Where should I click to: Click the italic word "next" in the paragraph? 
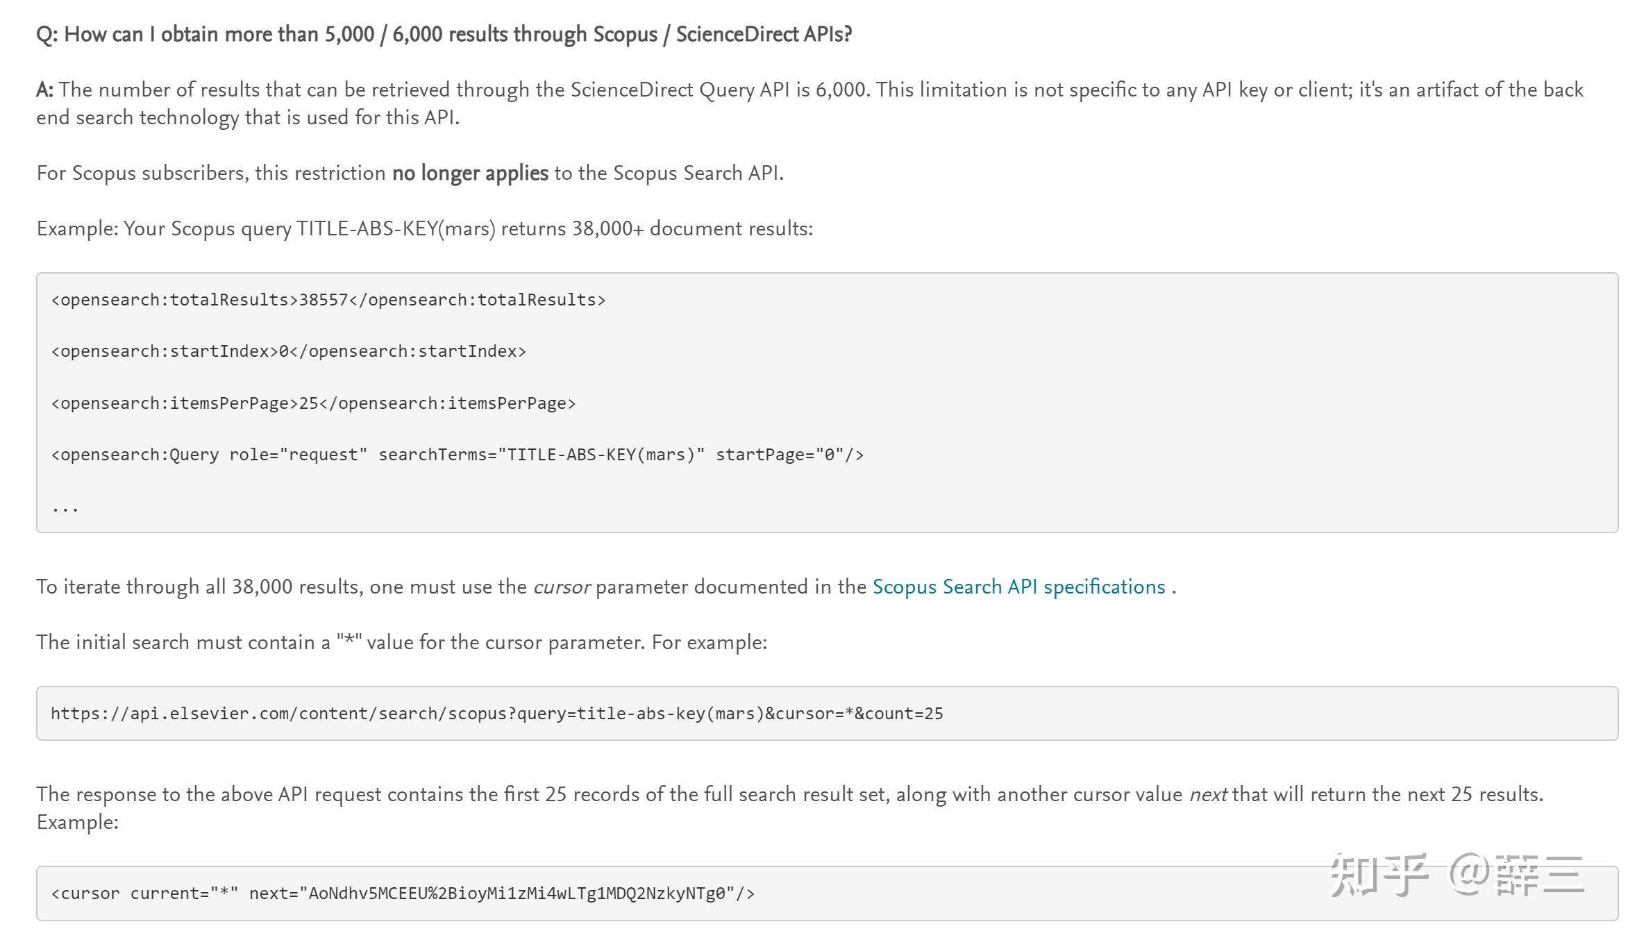(x=1207, y=795)
